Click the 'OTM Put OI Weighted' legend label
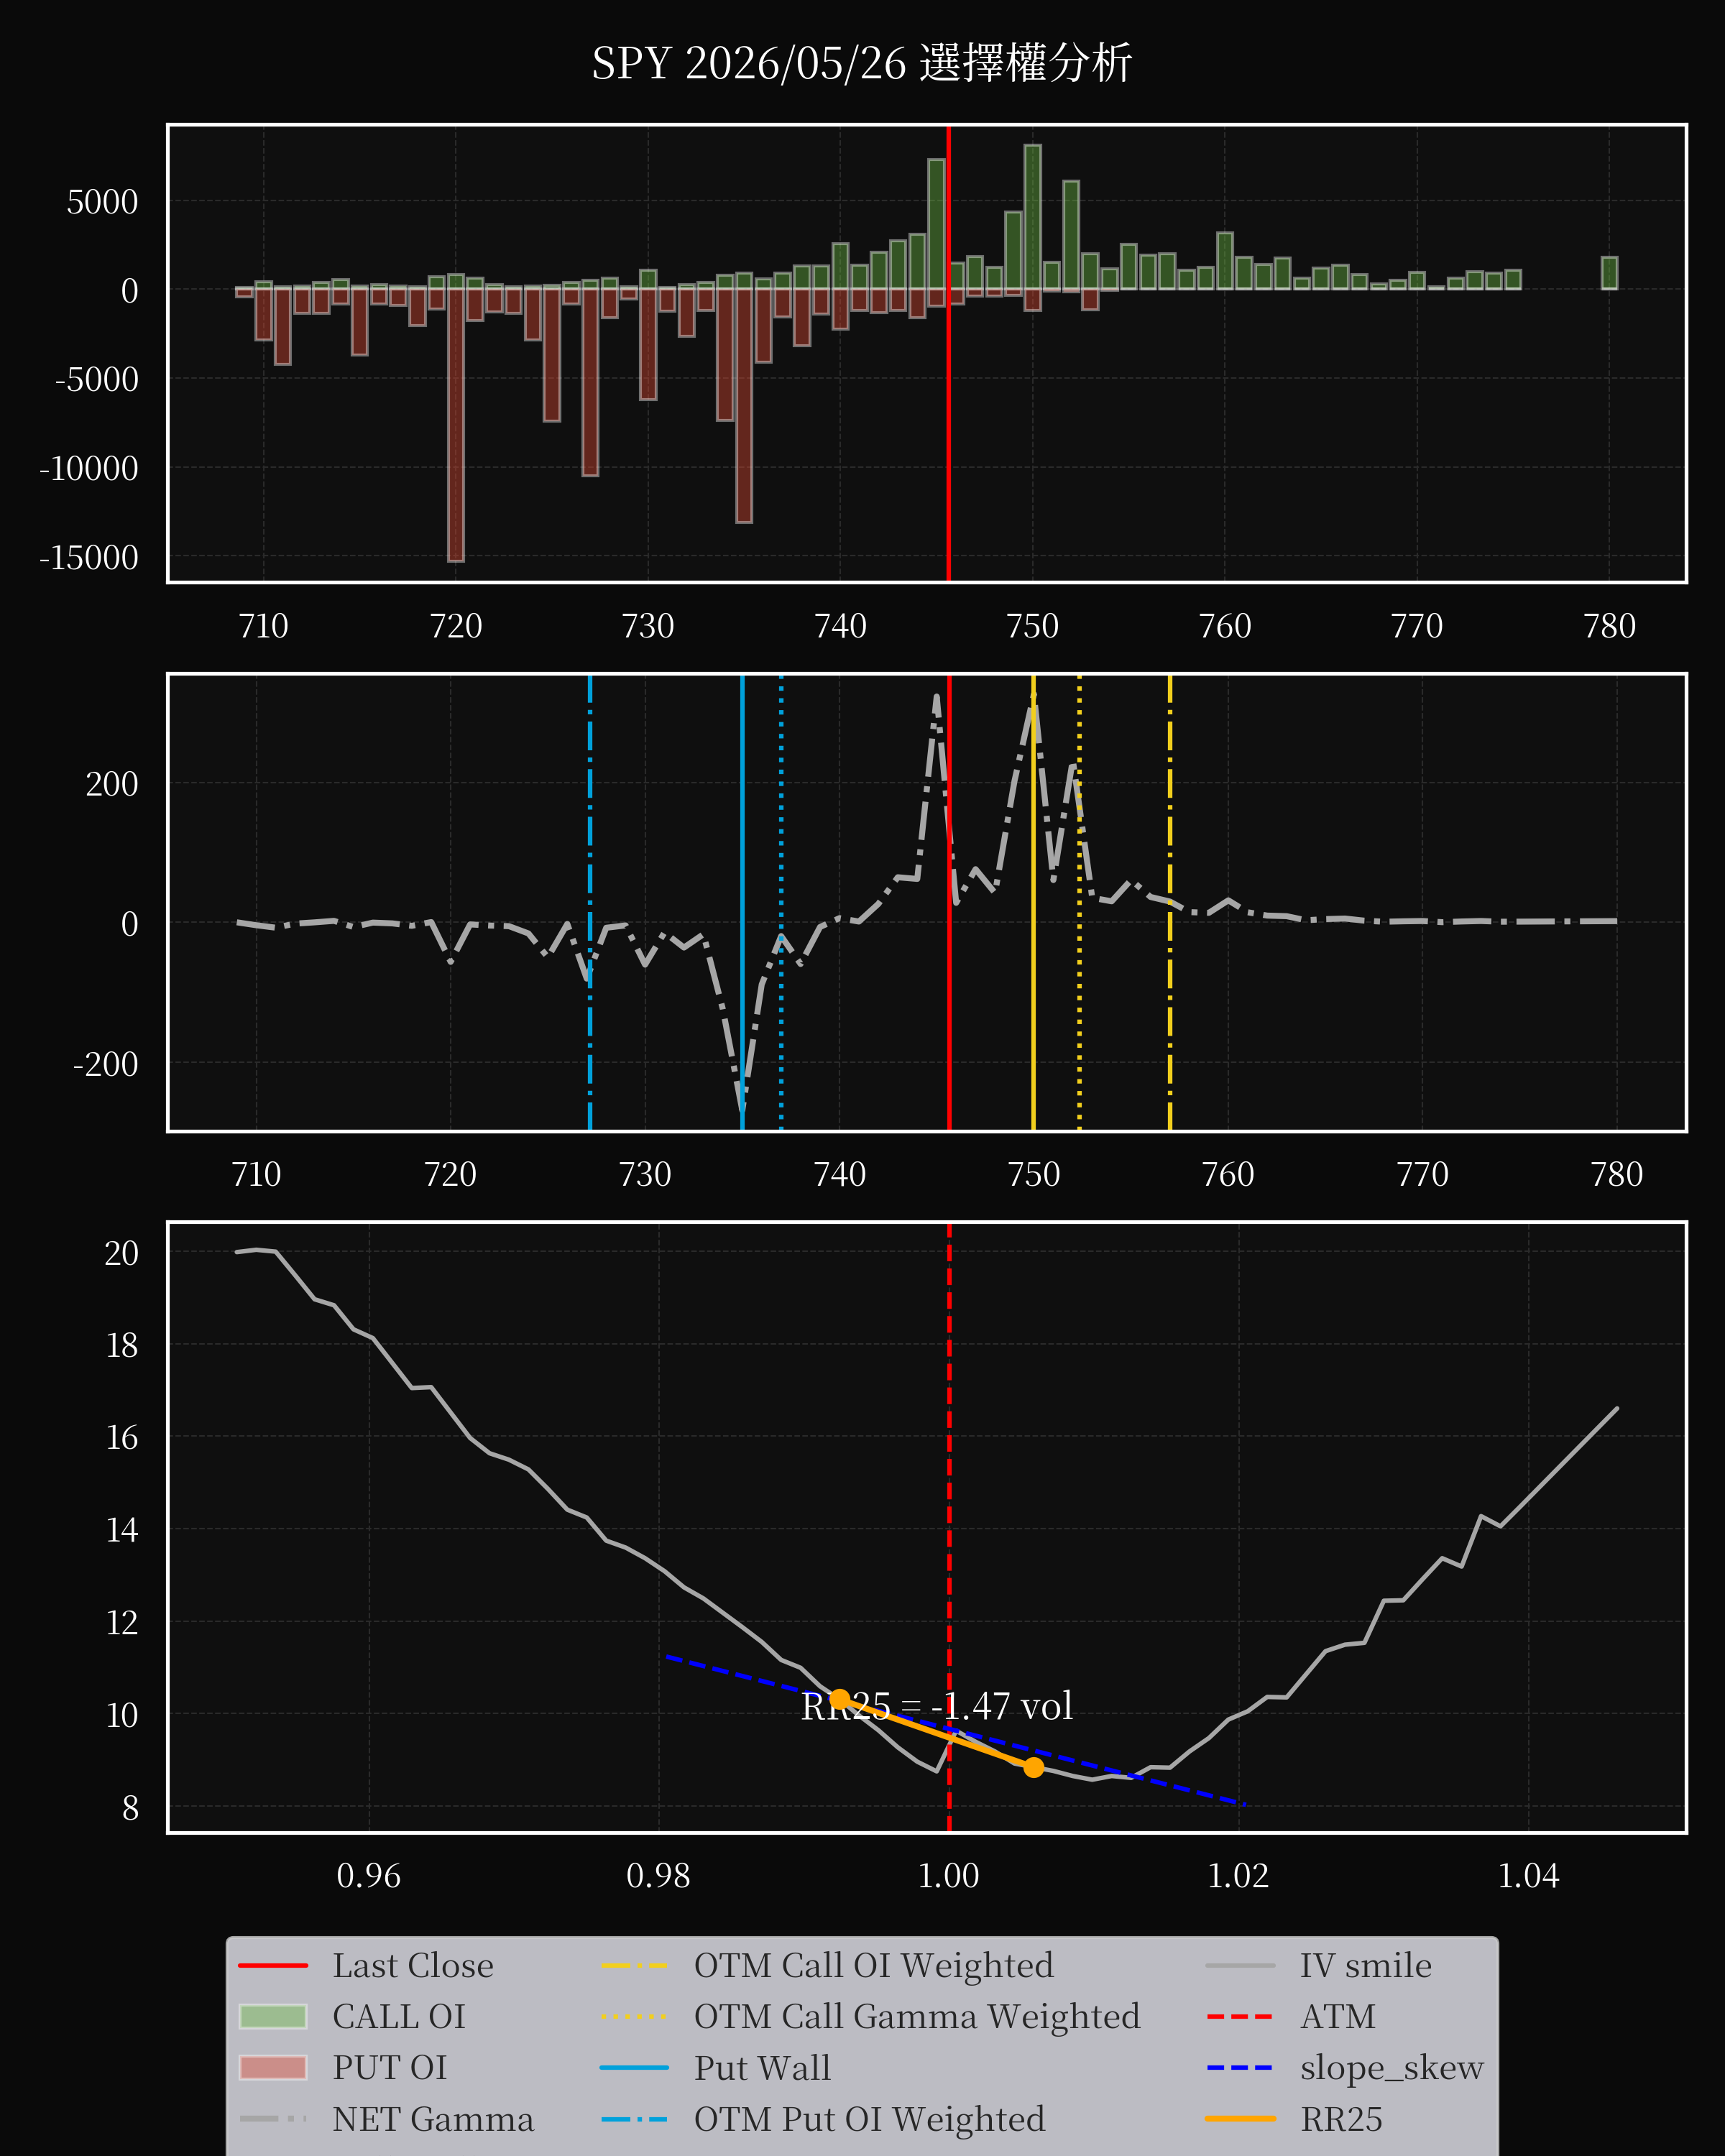The width and height of the screenshot is (1725, 2156). [x=870, y=2119]
